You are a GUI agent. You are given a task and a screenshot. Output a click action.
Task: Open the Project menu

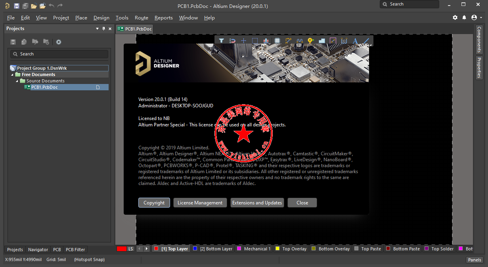click(x=61, y=17)
